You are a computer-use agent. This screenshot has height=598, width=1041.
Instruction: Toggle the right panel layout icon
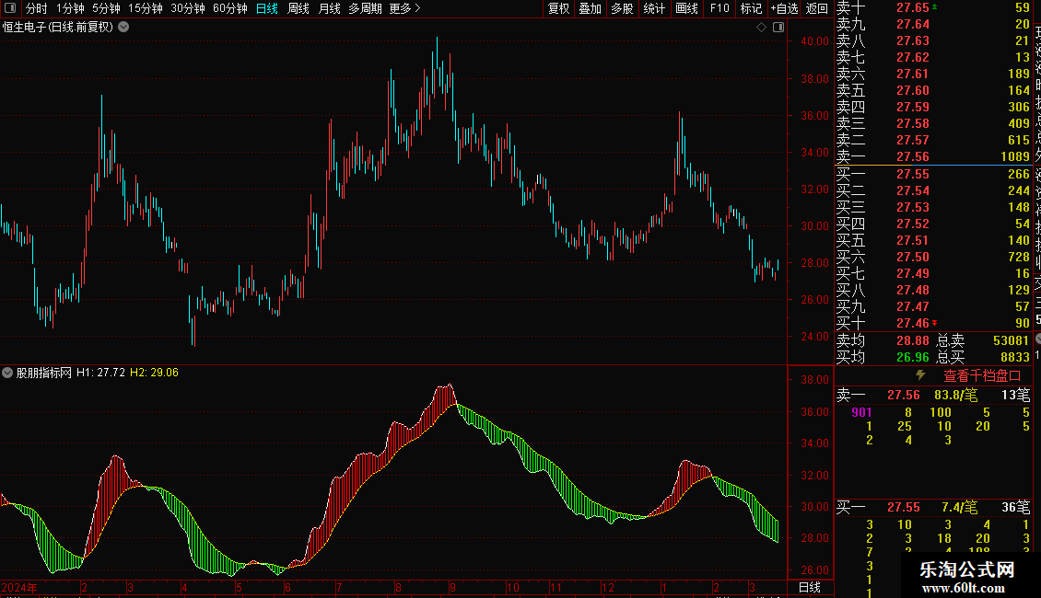[778, 28]
